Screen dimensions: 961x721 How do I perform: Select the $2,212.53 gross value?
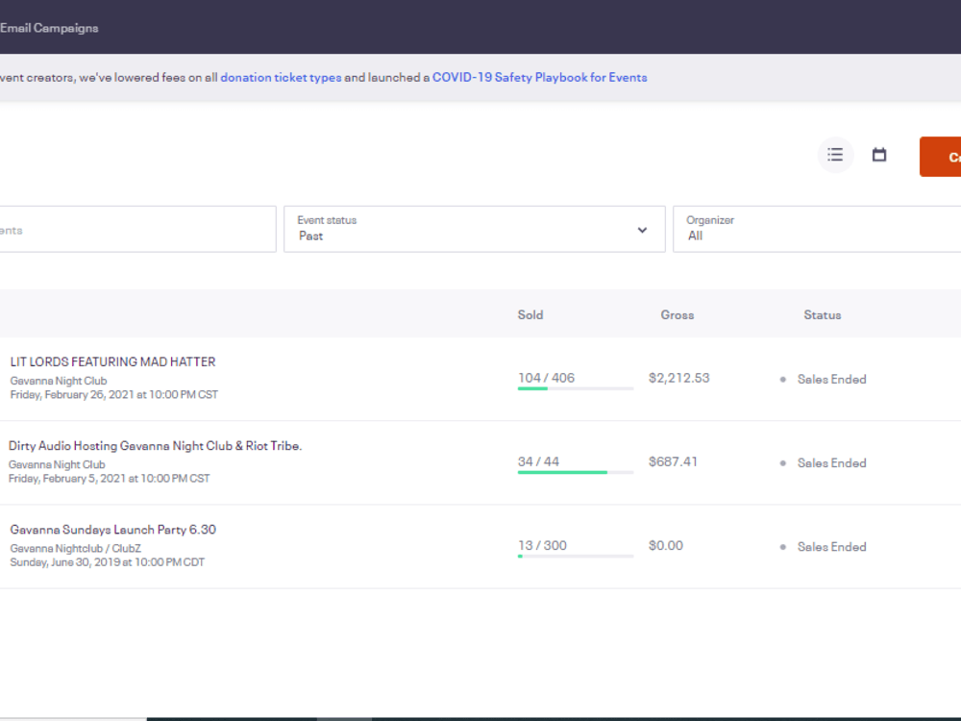pos(679,378)
